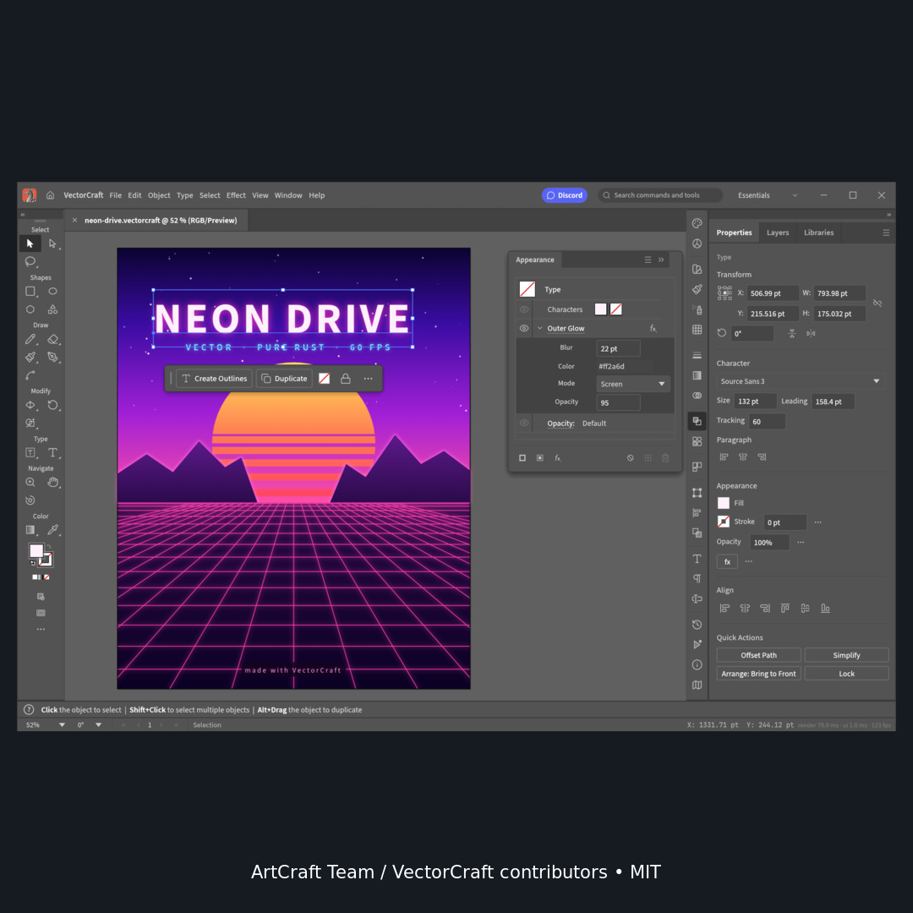Click the Search commands and tools field
913x913 pixels.
pyautogui.click(x=659, y=195)
